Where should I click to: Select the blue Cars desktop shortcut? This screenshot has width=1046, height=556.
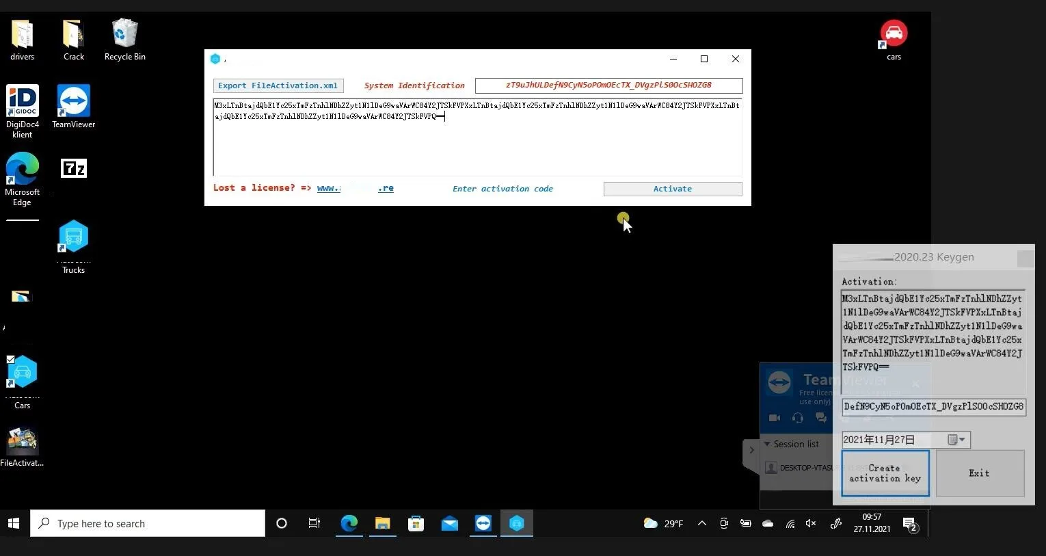[x=22, y=382]
